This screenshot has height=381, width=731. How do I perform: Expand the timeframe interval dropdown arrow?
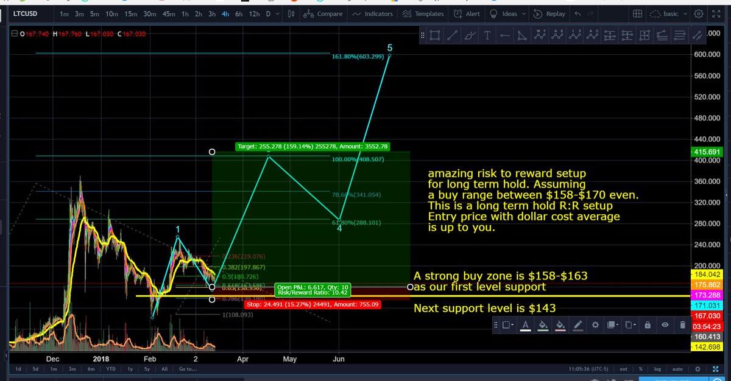click(x=278, y=13)
